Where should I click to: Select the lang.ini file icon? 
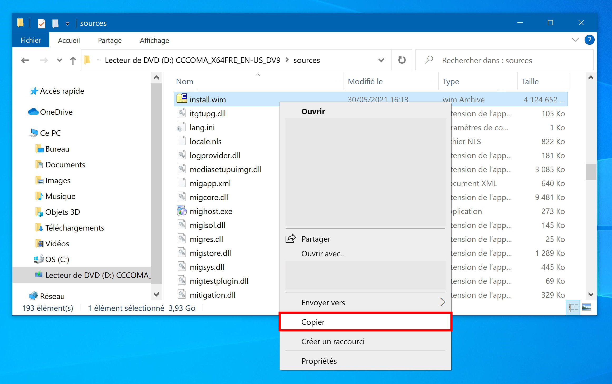coord(181,127)
